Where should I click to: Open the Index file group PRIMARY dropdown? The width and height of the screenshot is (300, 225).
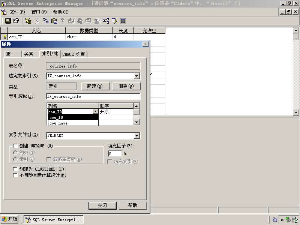(x=136, y=136)
